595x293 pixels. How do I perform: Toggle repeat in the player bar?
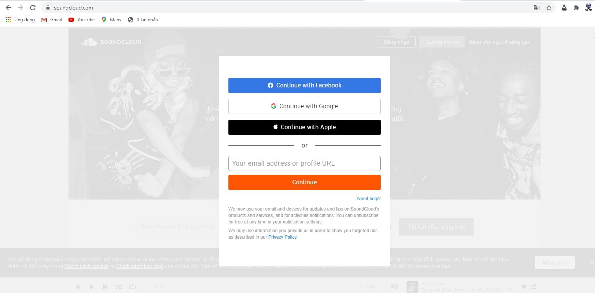132,287
